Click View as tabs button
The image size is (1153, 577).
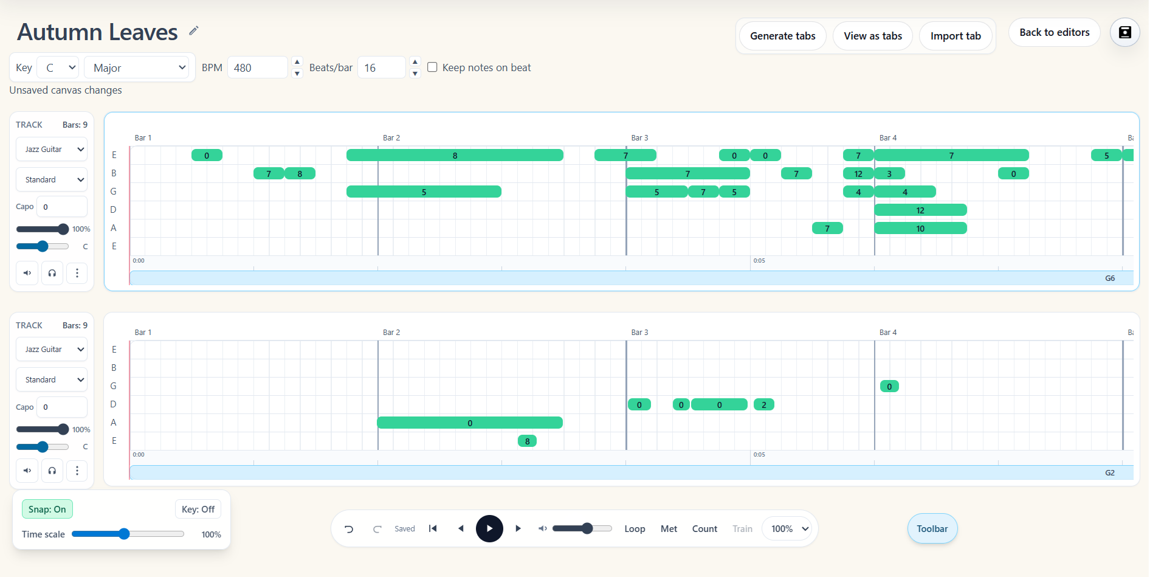(873, 36)
